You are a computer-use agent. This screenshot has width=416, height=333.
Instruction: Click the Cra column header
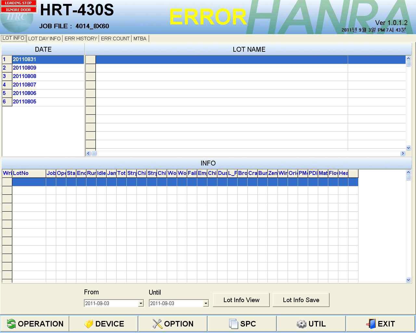pos(253,173)
